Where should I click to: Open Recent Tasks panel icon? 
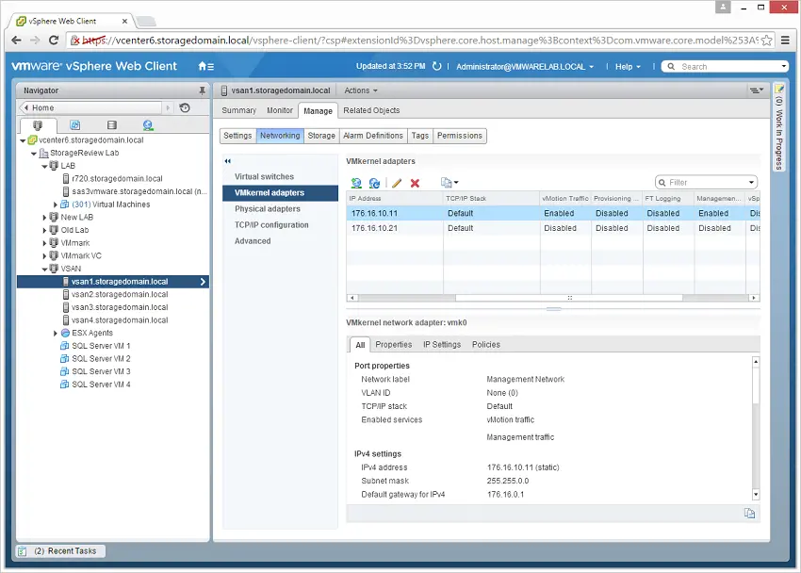click(23, 551)
